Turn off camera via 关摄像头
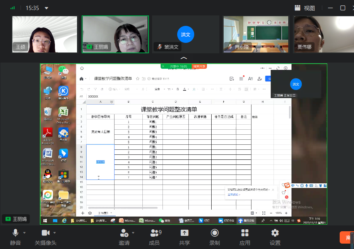This screenshot has height=249, width=354. 46,234
